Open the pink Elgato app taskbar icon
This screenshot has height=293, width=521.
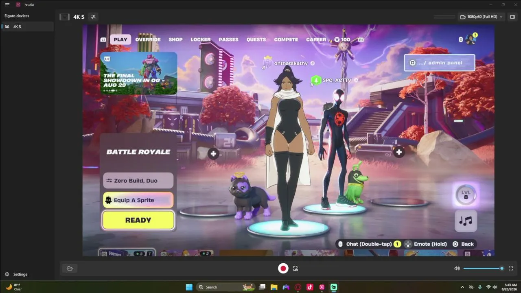pyautogui.click(x=322, y=287)
